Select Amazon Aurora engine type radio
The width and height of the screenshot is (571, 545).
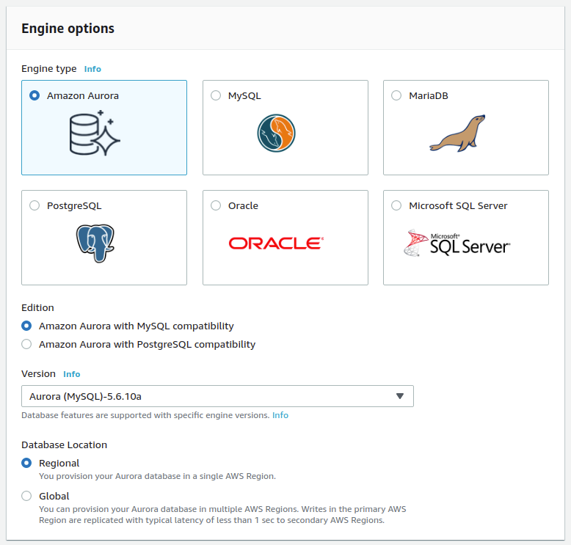click(x=34, y=96)
